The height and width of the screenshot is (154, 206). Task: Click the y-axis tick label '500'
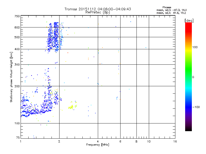point(17,37)
